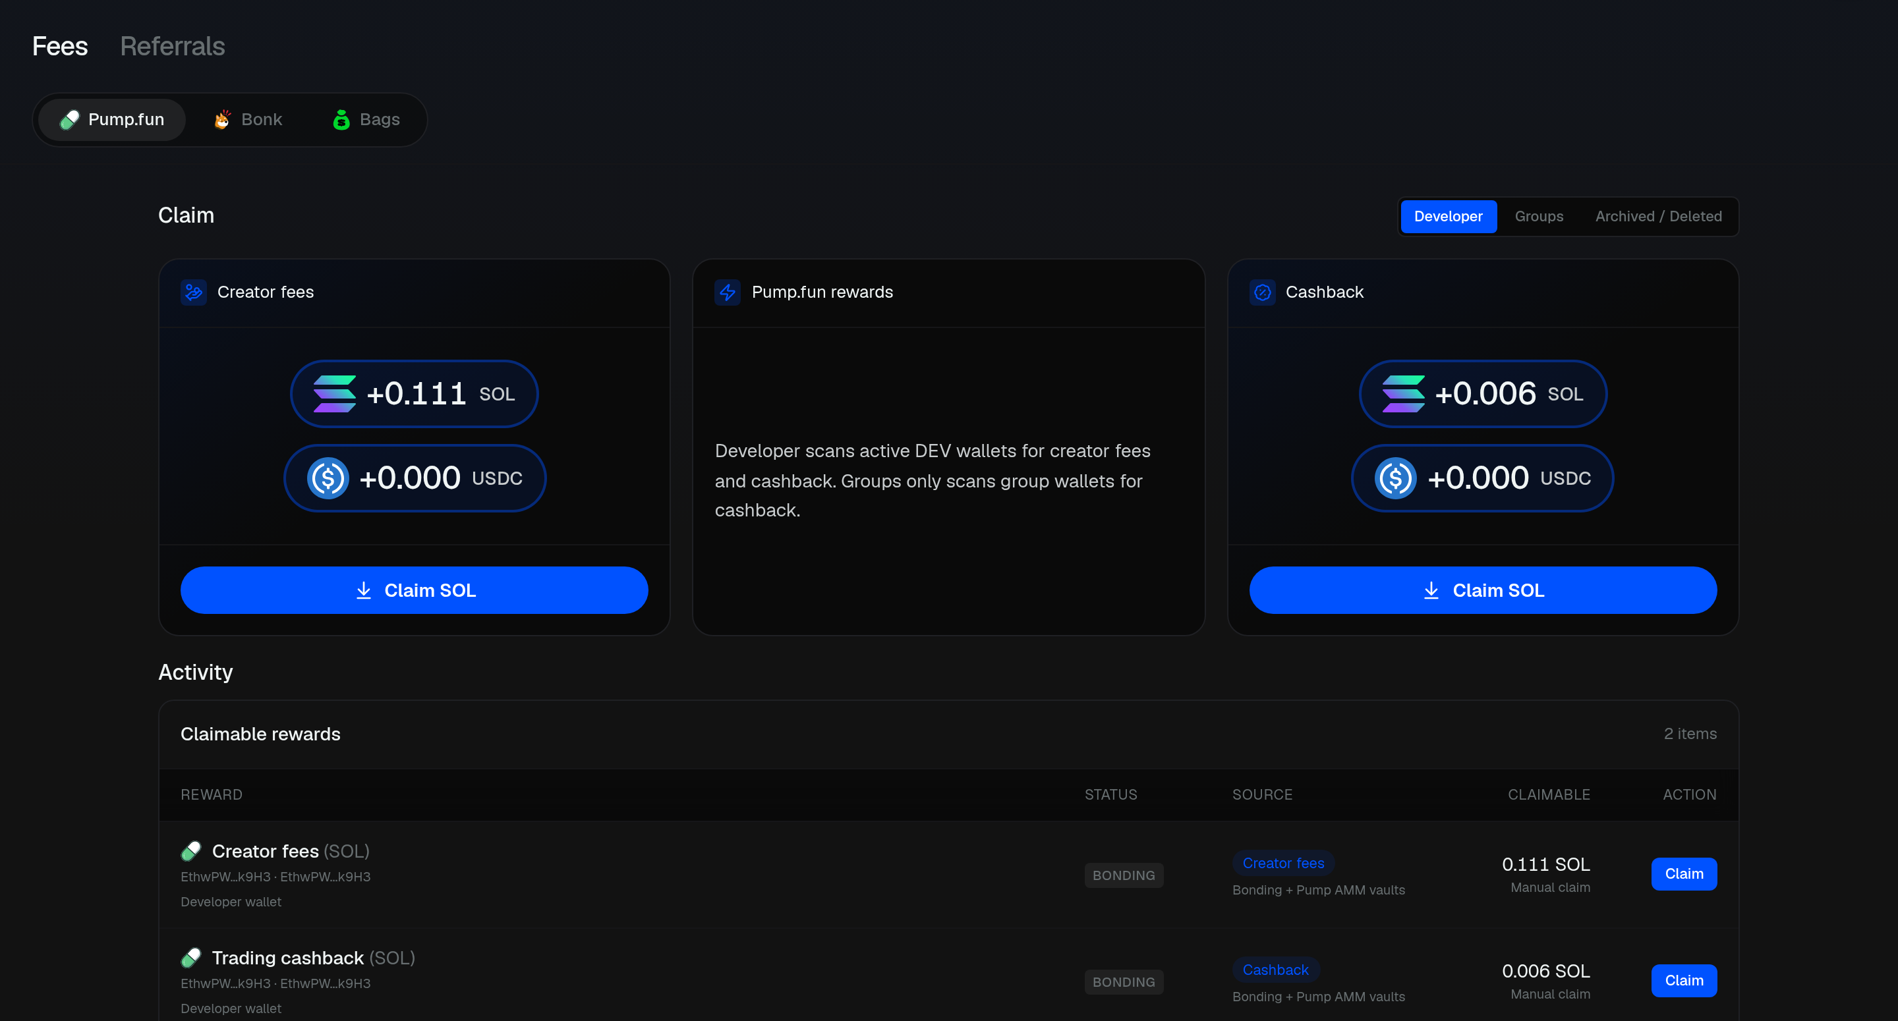Switch to the Bags platform tab
The image size is (1898, 1021).
(x=366, y=119)
